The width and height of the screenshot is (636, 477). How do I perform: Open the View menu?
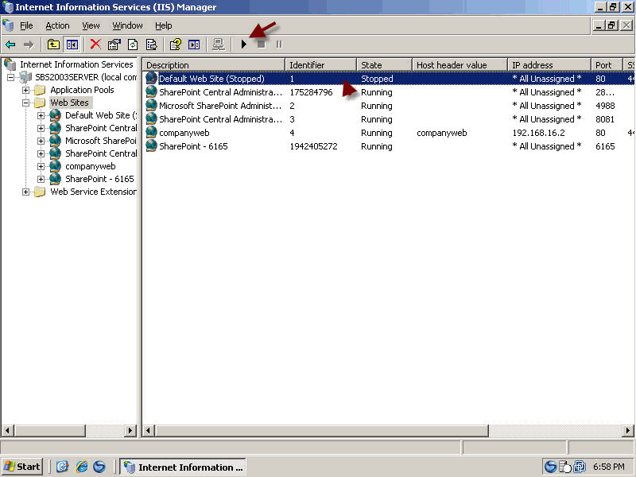click(91, 25)
